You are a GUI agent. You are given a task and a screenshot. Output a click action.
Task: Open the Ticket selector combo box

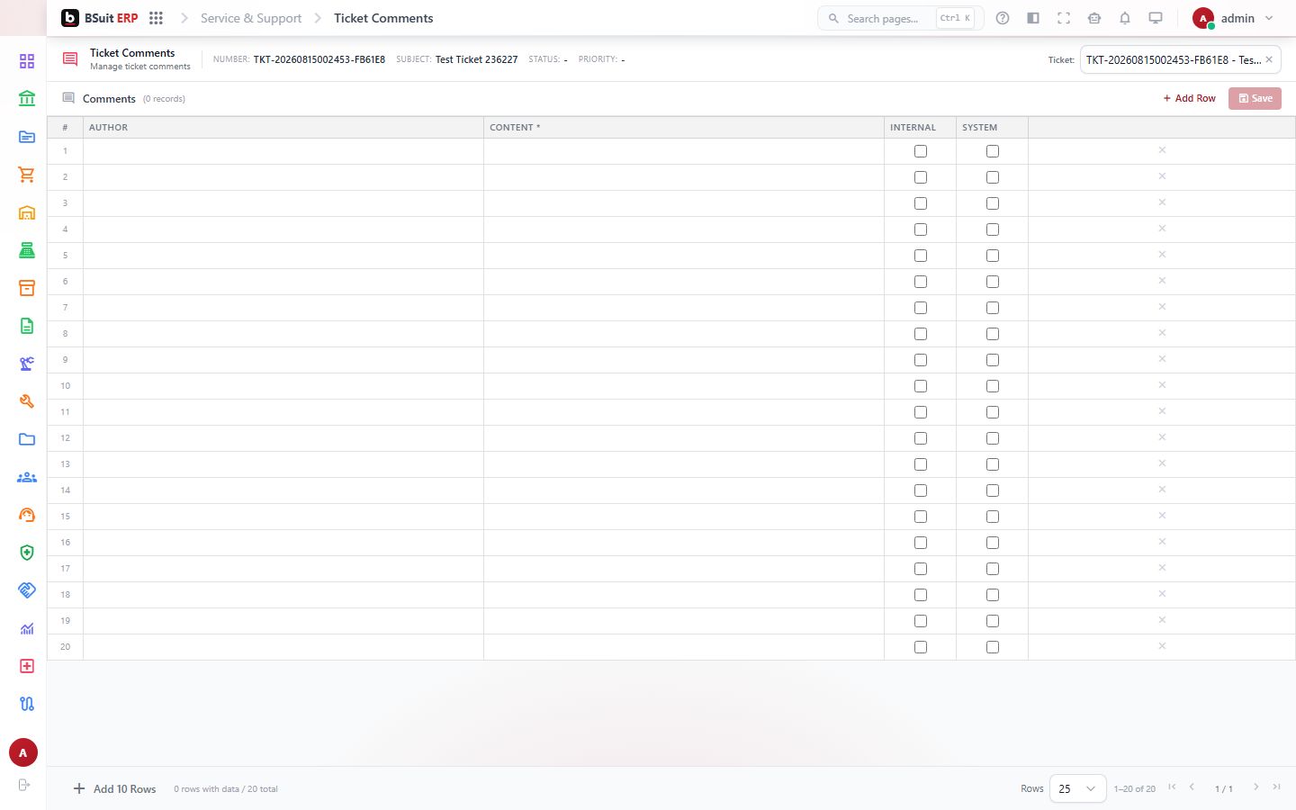coord(1180,59)
